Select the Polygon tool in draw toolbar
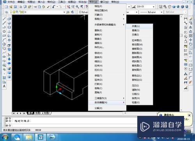The width and height of the screenshot is (195, 141). click(x=4, y=31)
